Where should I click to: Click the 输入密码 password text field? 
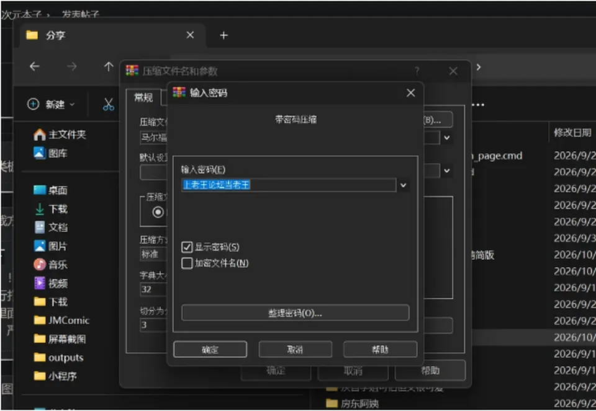pos(289,185)
